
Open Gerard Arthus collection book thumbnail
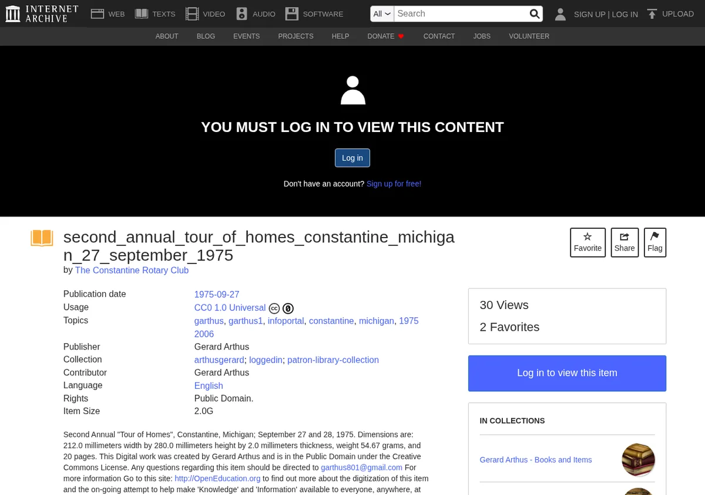(x=638, y=460)
